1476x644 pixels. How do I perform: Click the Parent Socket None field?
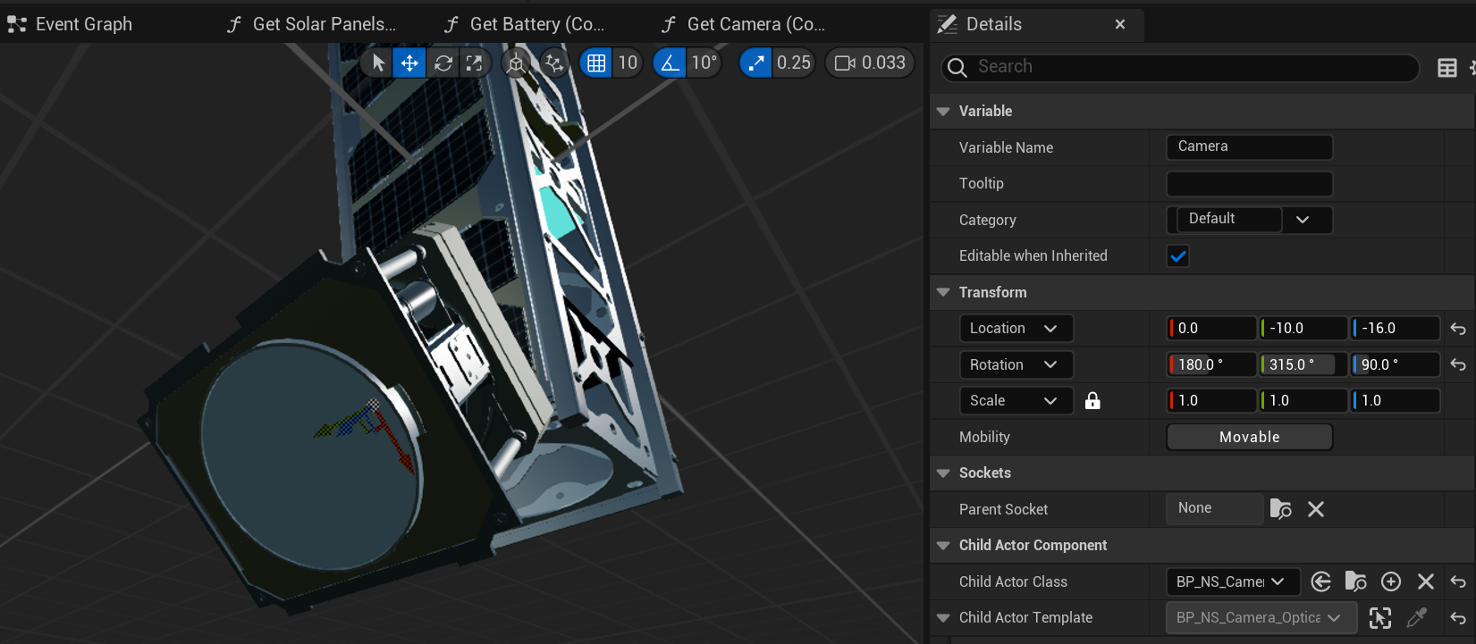(1214, 508)
